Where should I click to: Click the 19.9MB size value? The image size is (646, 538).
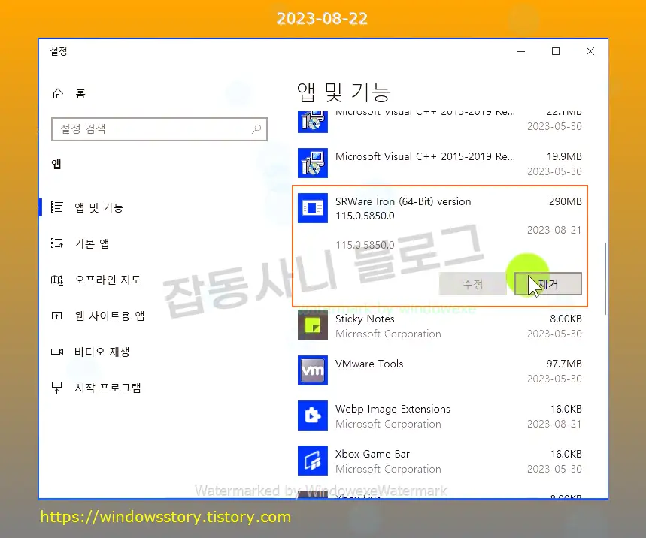click(x=564, y=157)
